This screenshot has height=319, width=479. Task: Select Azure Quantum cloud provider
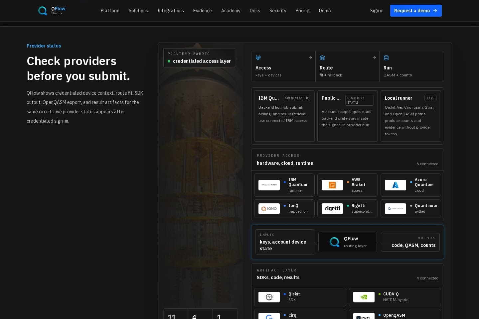point(411,185)
